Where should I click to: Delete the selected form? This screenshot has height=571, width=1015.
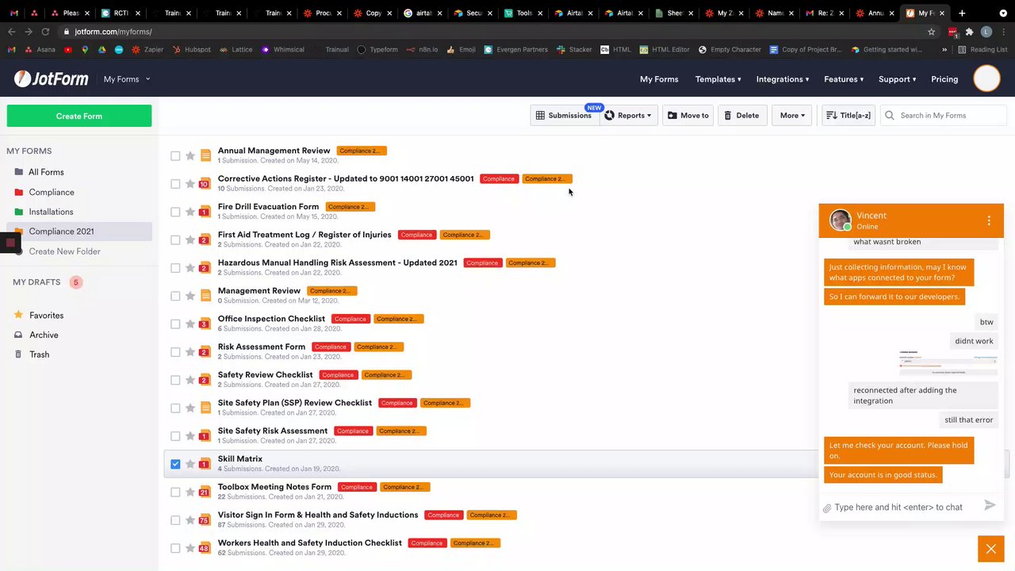click(742, 116)
